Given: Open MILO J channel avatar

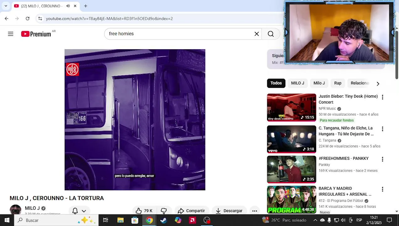Looking at the screenshot, I should pyautogui.click(x=15, y=210).
